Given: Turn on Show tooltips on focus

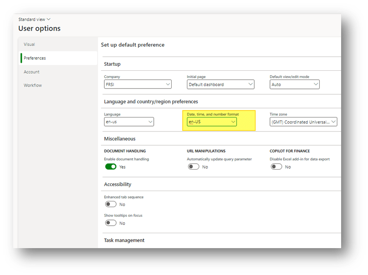Looking at the screenshot, I should (111, 223).
